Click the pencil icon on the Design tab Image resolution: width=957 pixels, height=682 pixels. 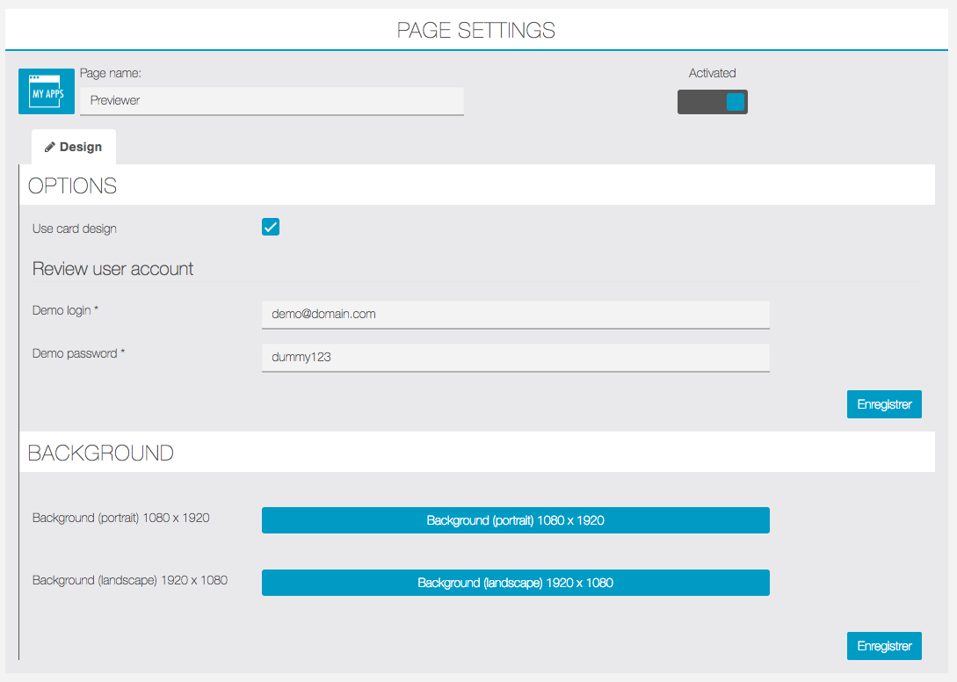pos(50,147)
